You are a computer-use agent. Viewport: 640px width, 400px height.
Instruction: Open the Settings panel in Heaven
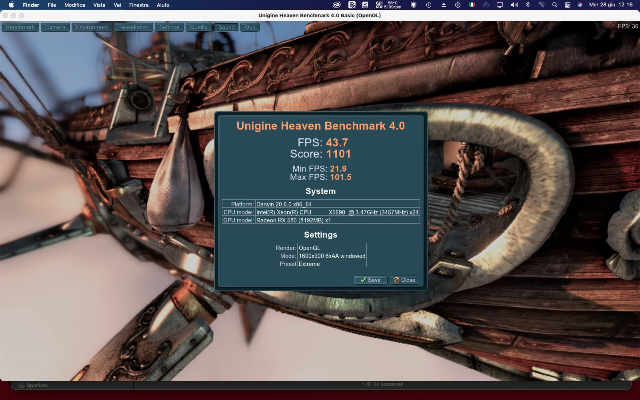[169, 27]
